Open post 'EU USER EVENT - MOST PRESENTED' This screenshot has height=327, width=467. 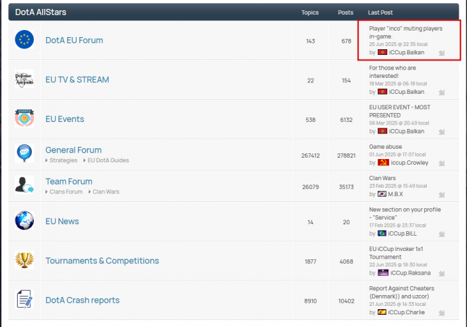point(399,111)
